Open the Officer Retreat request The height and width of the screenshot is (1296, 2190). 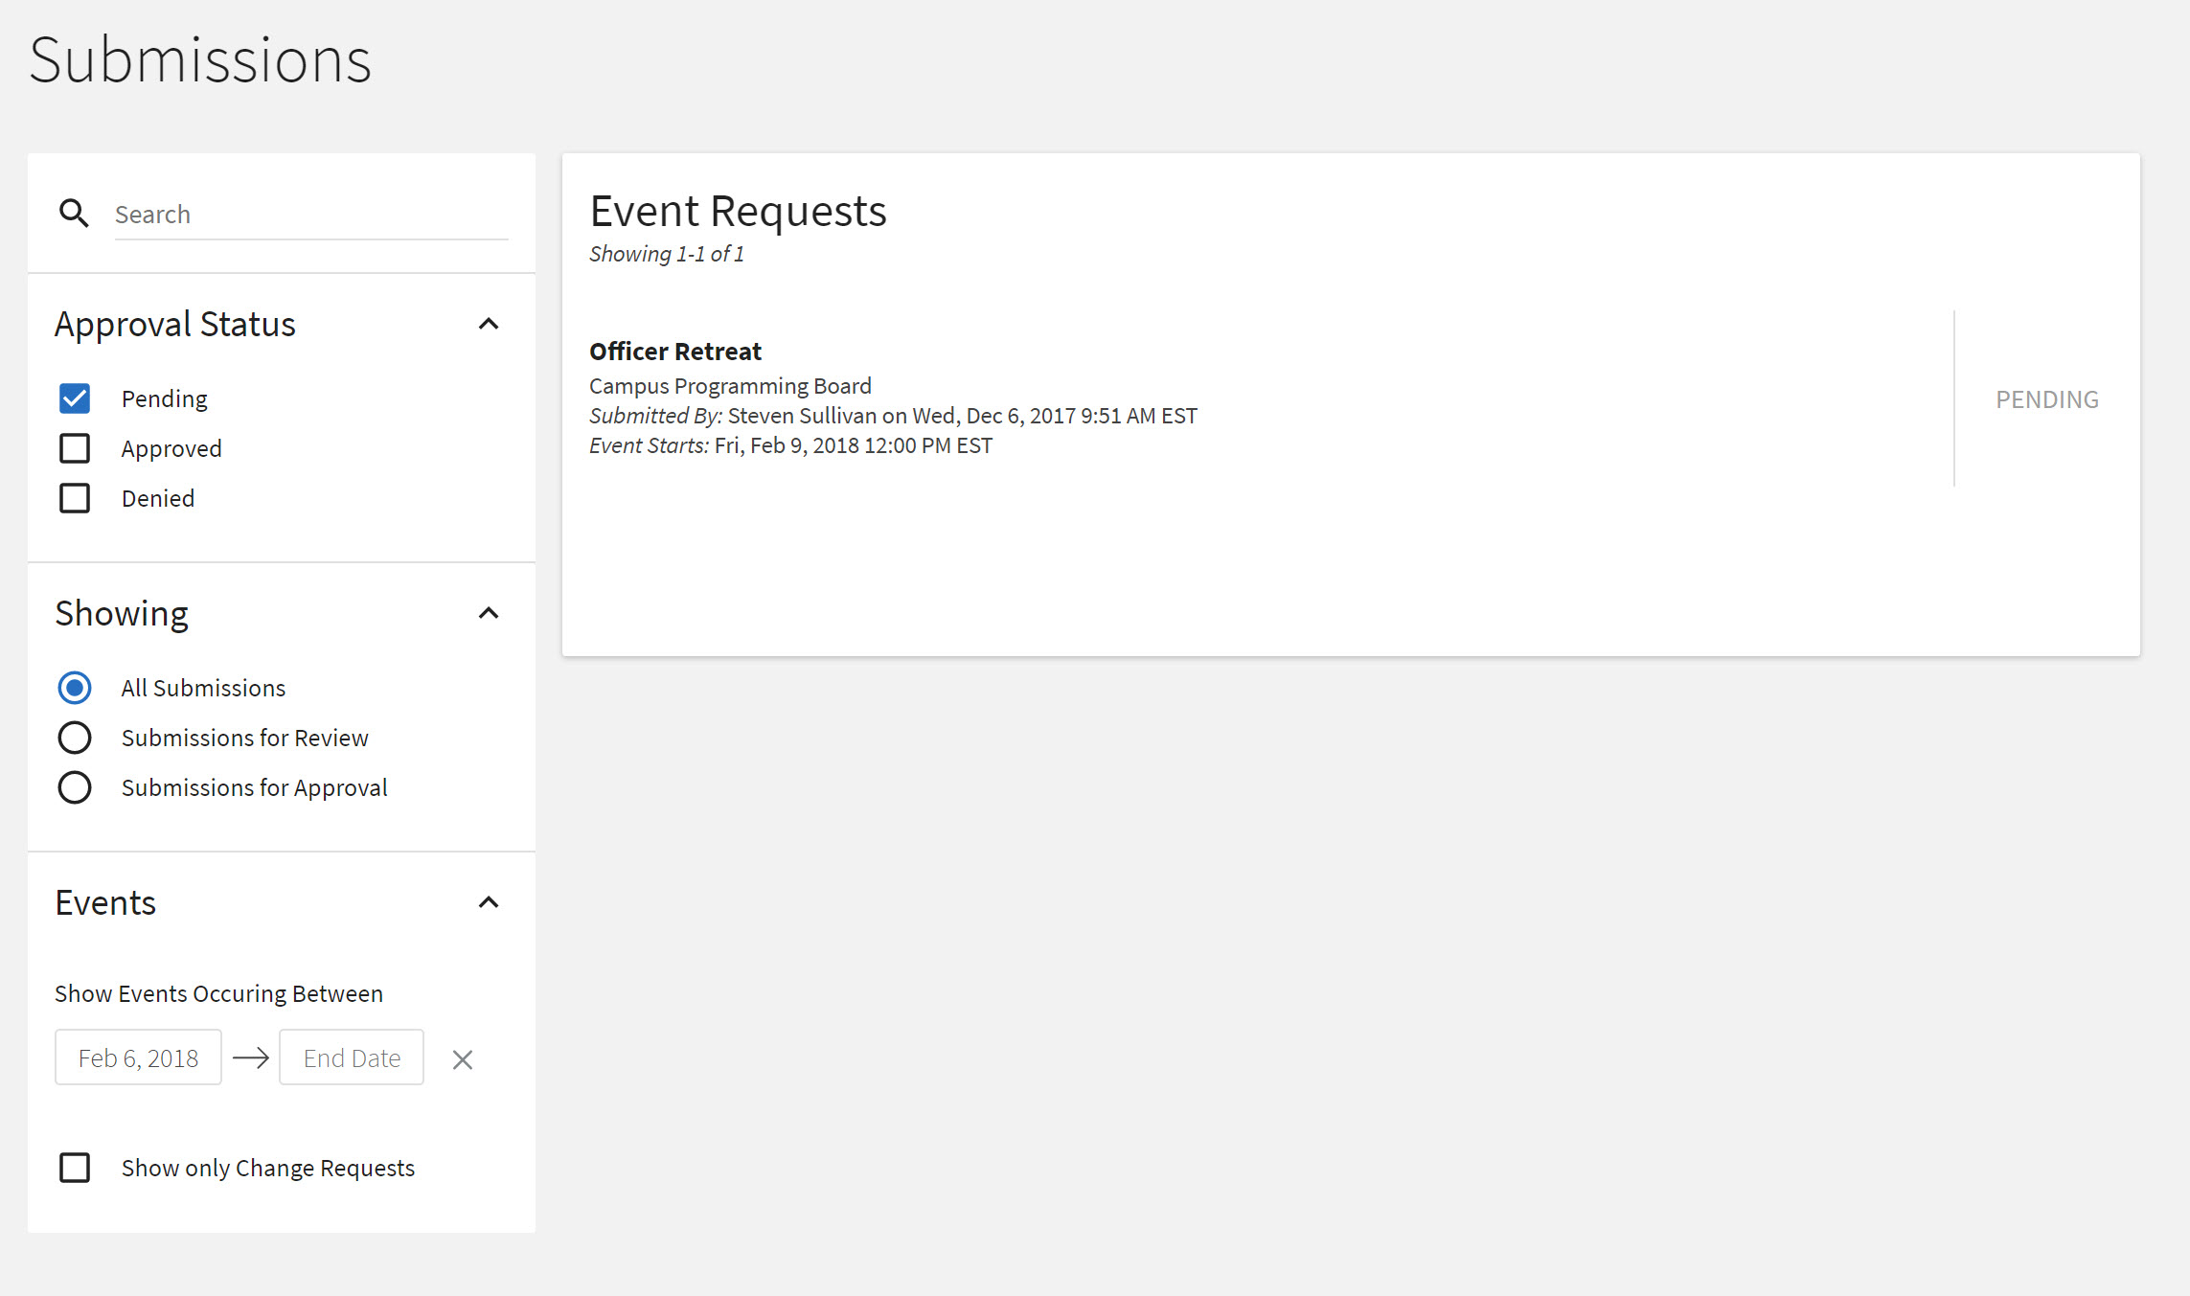675,352
